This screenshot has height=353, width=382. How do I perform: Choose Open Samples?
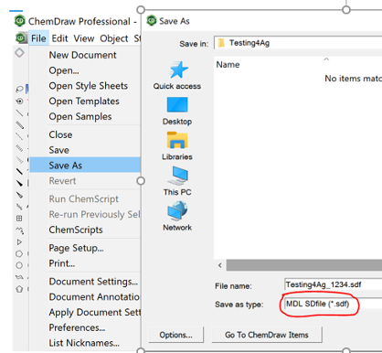point(85,116)
